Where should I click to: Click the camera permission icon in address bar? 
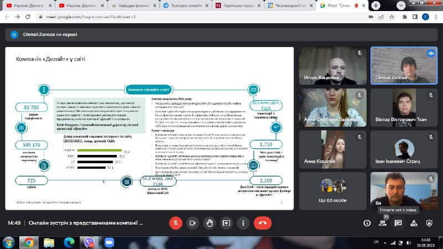pos(371,17)
